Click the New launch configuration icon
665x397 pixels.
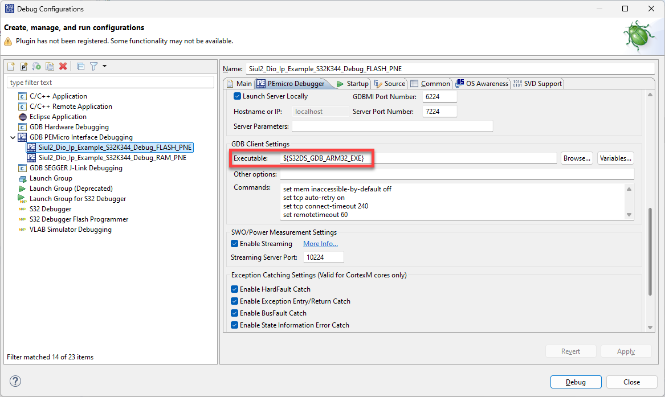click(x=11, y=67)
